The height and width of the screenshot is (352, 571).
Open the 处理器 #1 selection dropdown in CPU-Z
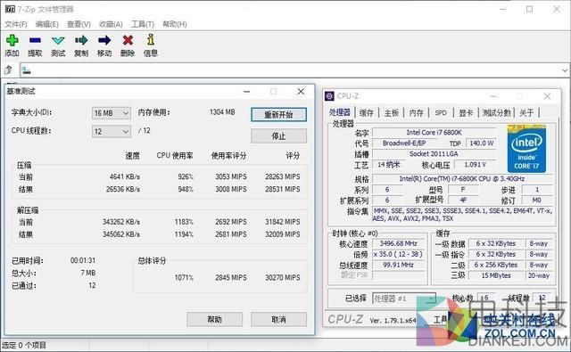pyautogui.click(x=404, y=299)
